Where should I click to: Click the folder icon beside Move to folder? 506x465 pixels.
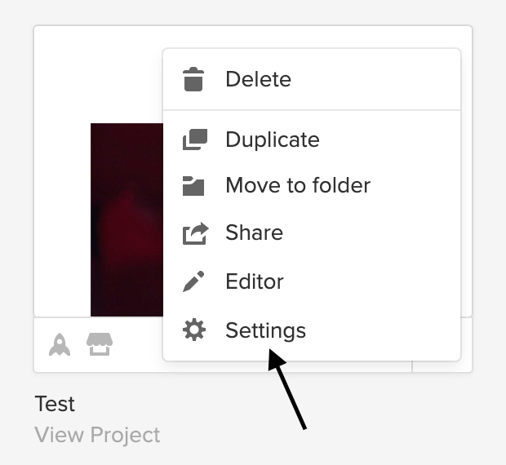(x=193, y=186)
